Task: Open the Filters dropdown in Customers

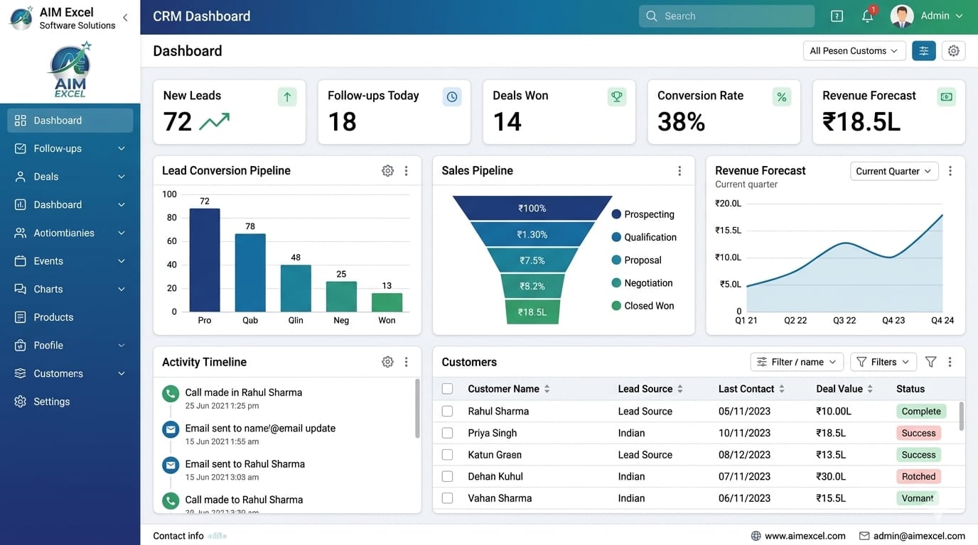Action: [x=883, y=362]
